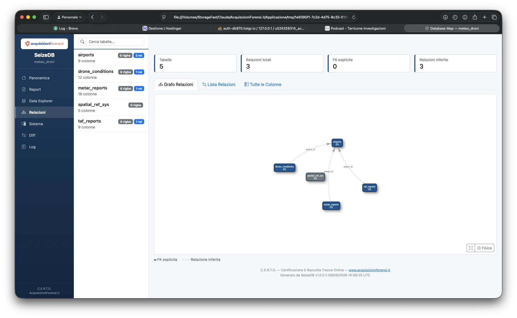
Task: Go to Data Explorer section
Action: 41,101
